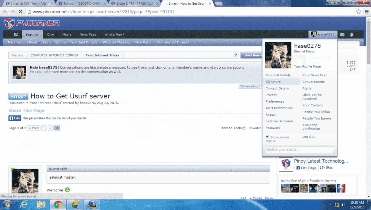
Task: Open Password settings in account menu
Action: 273,127
